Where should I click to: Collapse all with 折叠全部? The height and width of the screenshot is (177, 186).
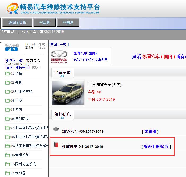(42, 46)
